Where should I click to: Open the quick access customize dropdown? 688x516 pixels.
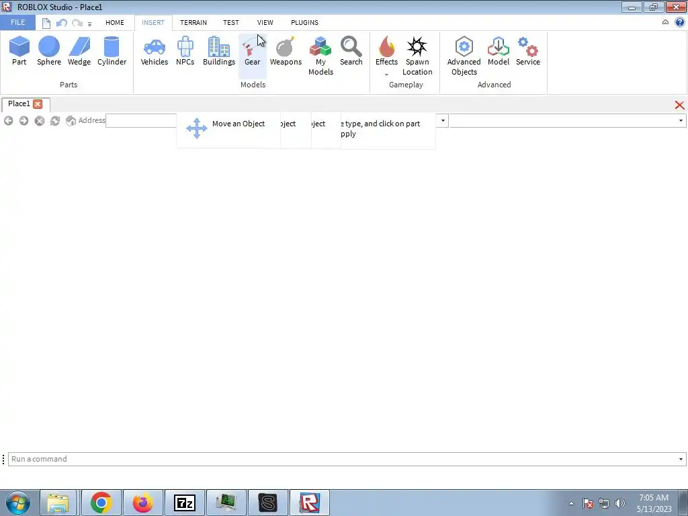(89, 24)
